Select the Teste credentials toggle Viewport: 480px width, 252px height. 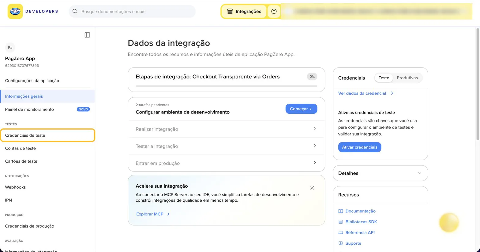pos(384,78)
